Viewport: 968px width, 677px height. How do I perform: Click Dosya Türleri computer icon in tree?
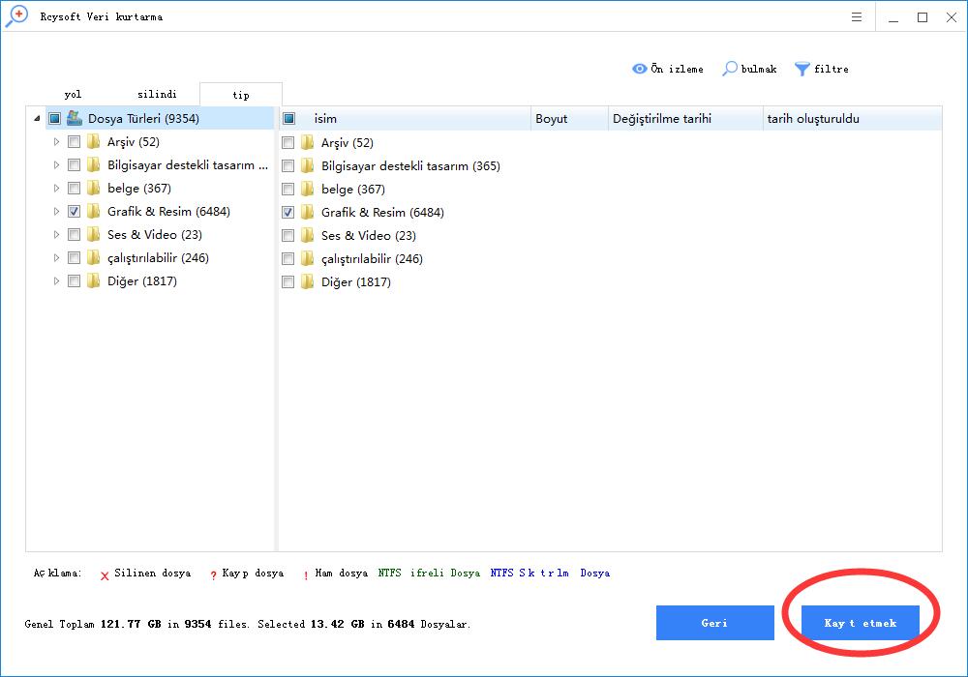pos(75,118)
